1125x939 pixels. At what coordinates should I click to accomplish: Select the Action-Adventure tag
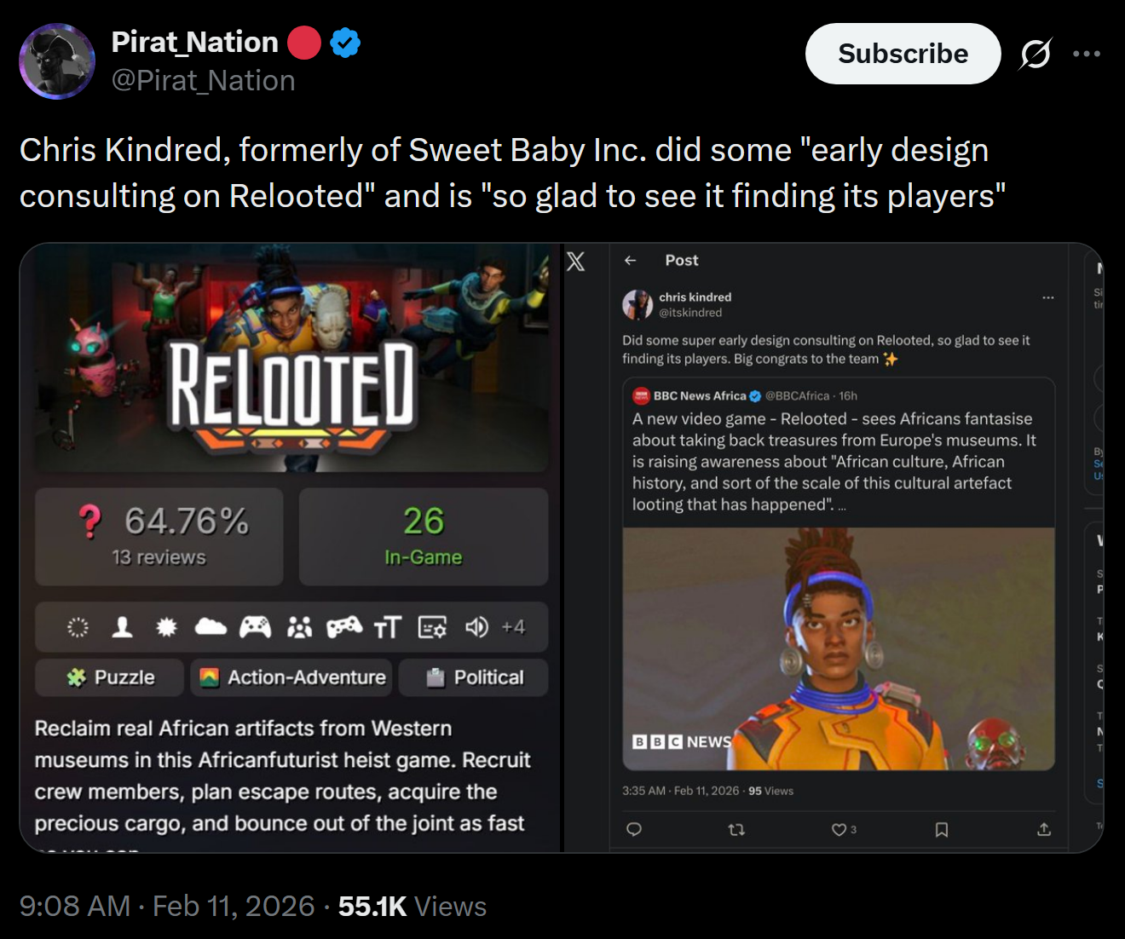click(291, 677)
